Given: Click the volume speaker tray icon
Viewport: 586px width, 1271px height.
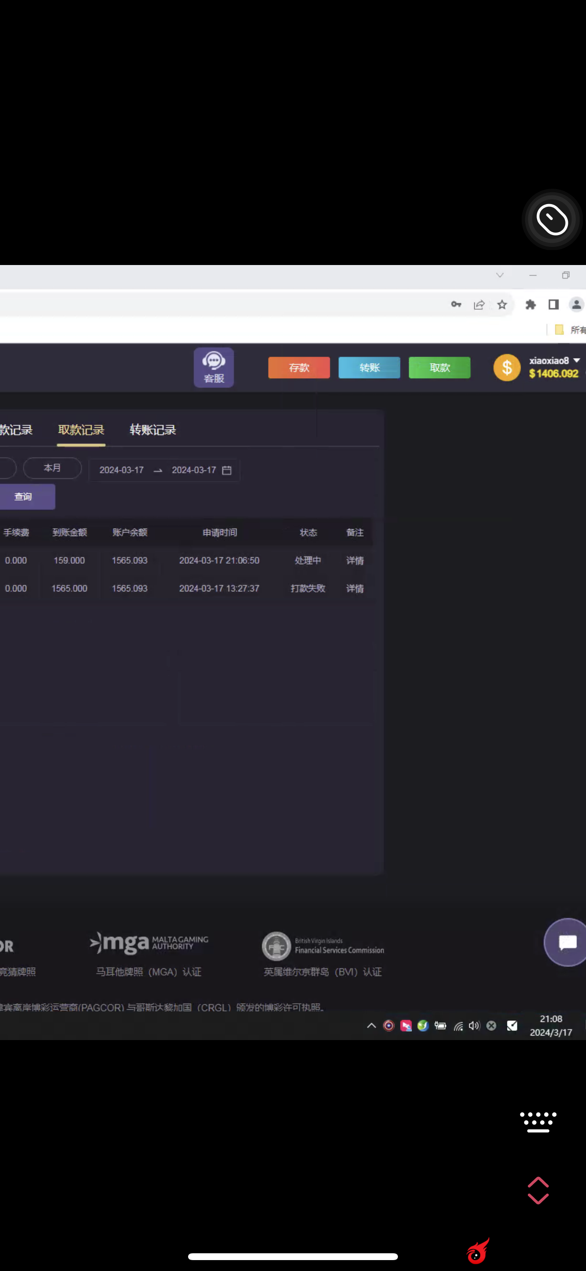Looking at the screenshot, I should point(474,1026).
